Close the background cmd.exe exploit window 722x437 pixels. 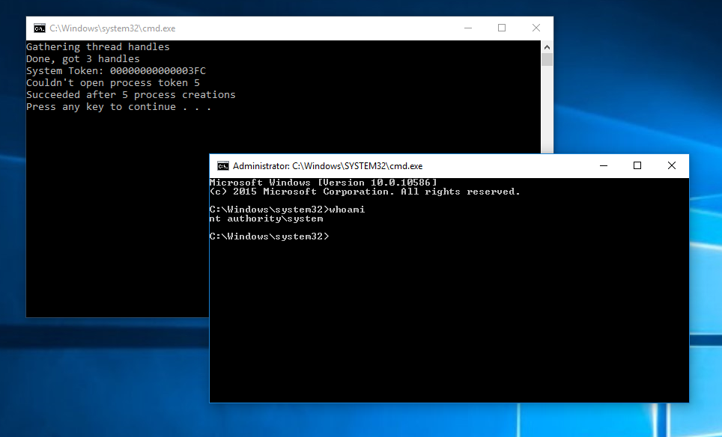pyautogui.click(x=536, y=28)
